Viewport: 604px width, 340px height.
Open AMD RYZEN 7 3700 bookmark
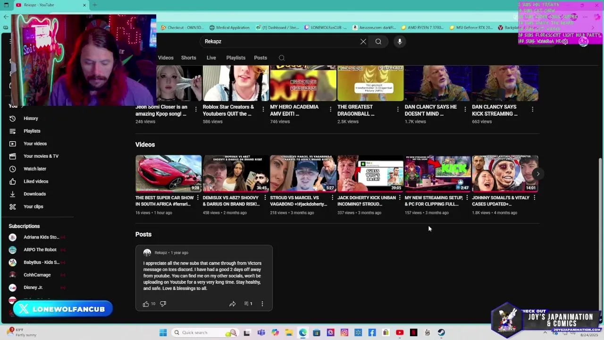pos(422,27)
